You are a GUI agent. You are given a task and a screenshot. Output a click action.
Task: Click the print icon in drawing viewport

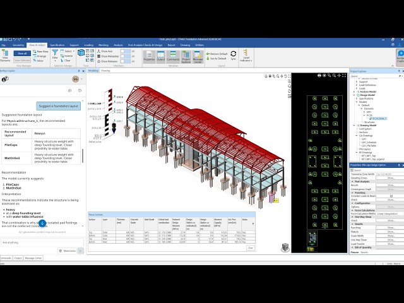pyautogui.click(x=319, y=76)
